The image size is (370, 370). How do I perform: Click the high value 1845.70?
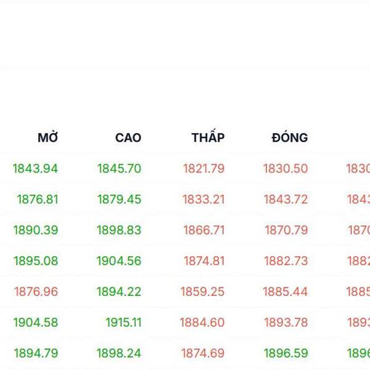[x=119, y=168]
